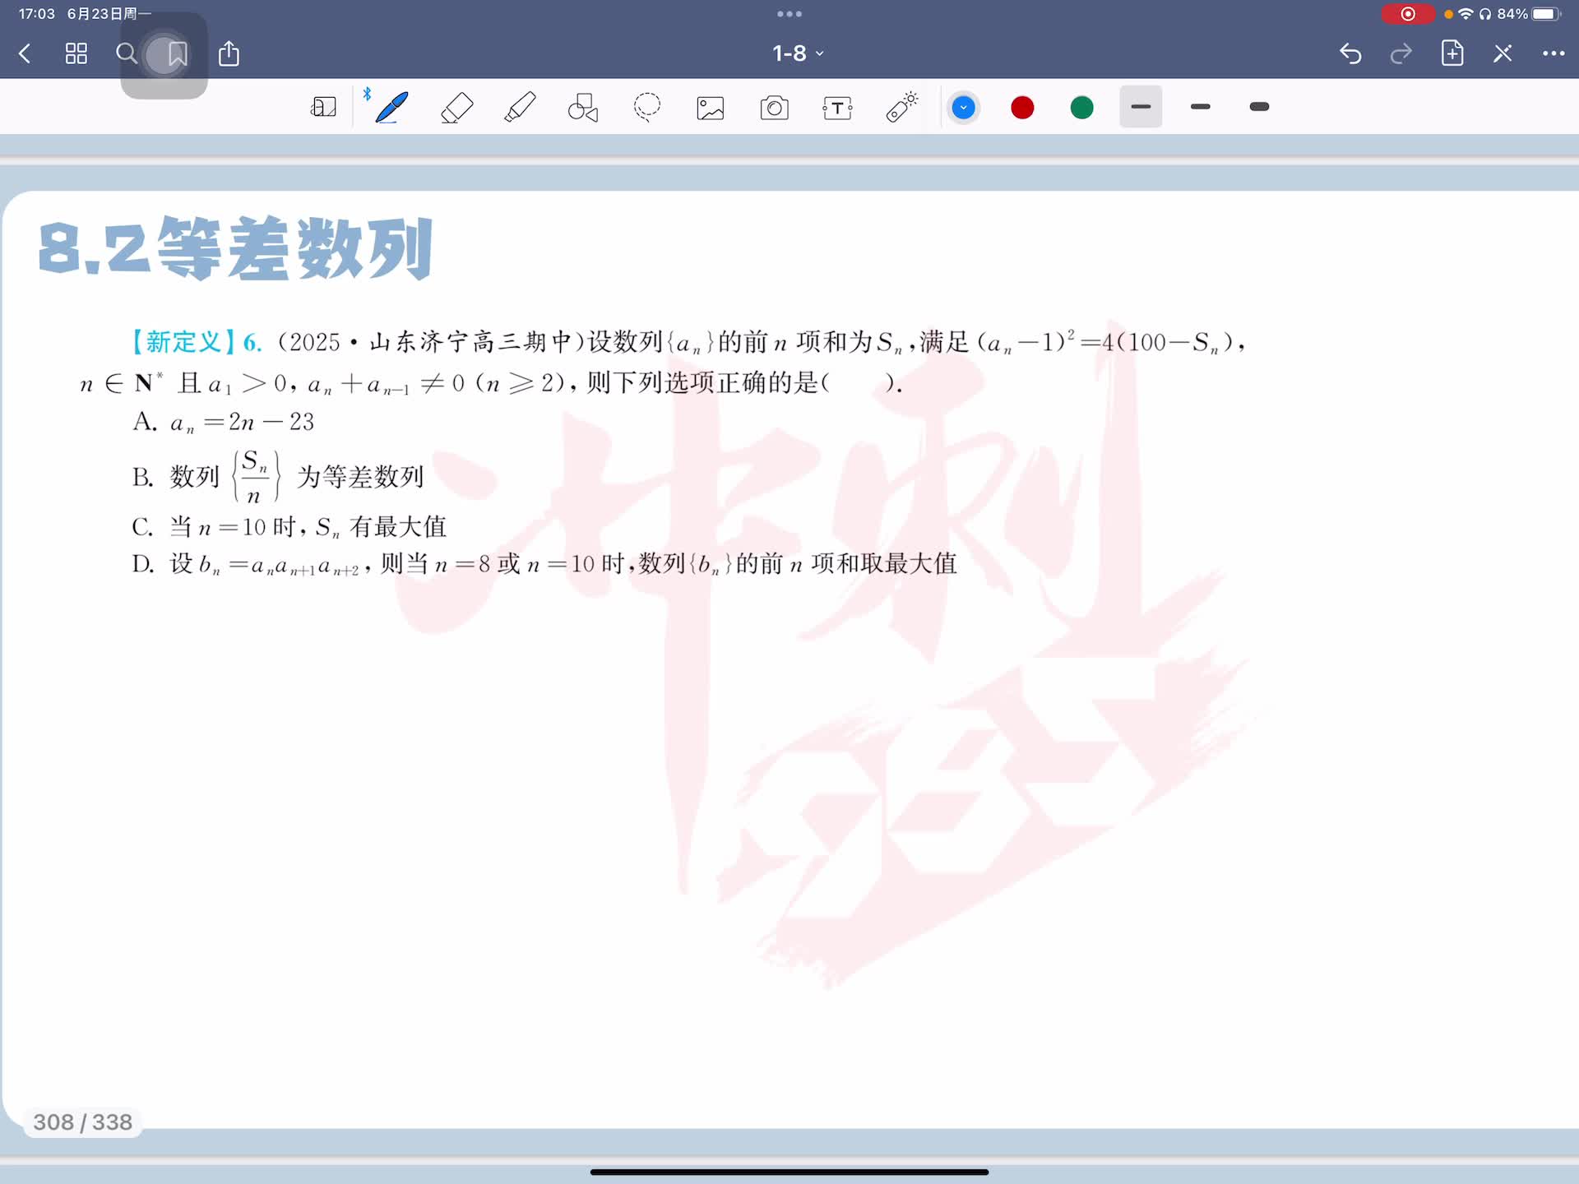Open the thumbnails grid view
Viewport: 1579px width, 1184px height.
pyautogui.click(x=76, y=54)
